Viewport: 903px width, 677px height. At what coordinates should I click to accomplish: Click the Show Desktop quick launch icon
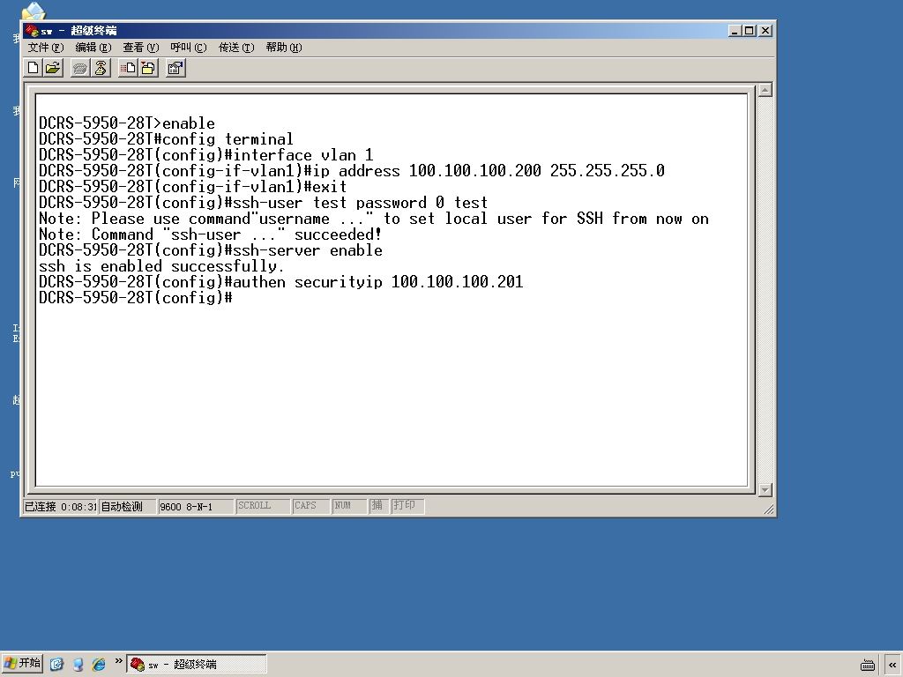(x=78, y=665)
